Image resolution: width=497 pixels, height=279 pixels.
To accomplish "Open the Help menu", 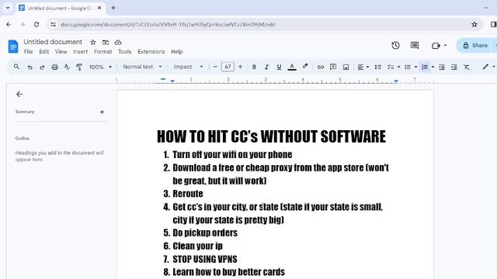I will (x=177, y=52).
